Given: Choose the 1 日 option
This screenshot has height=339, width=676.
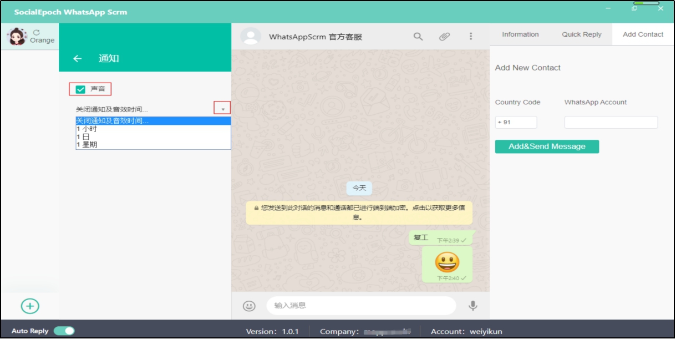Looking at the screenshot, I should pyautogui.click(x=153, y=136).
